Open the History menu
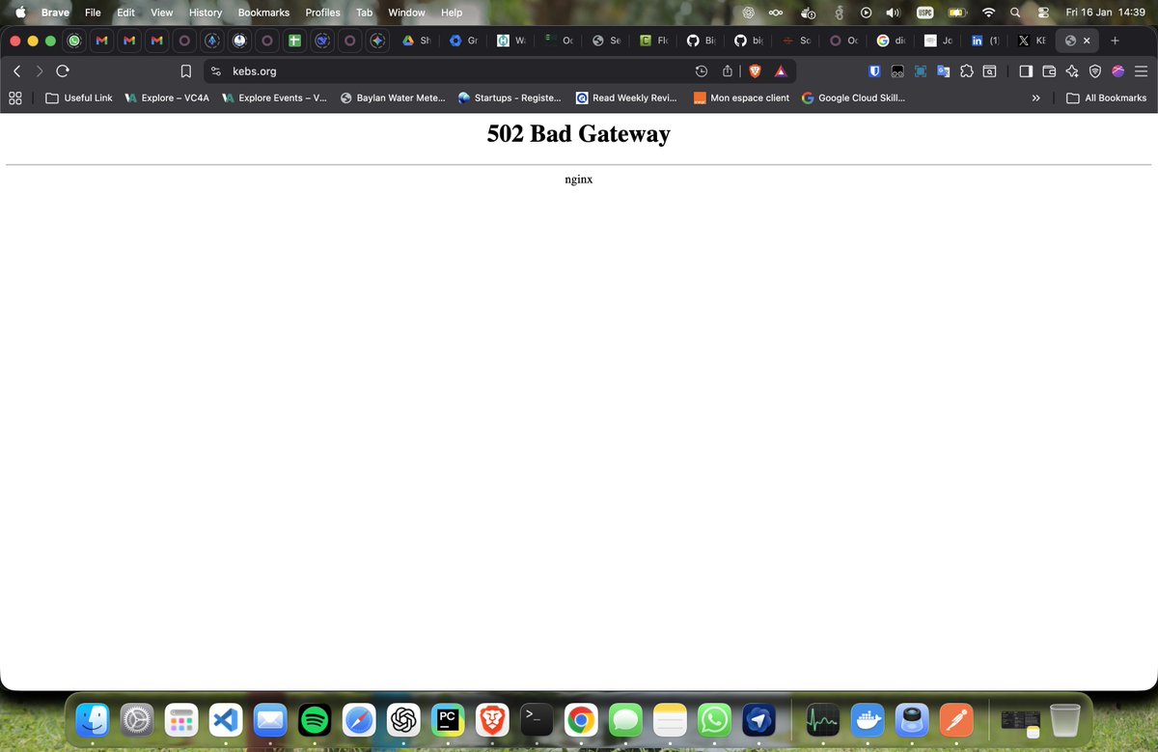This screenshot has width=1158, height=752. tap(206, 13)
